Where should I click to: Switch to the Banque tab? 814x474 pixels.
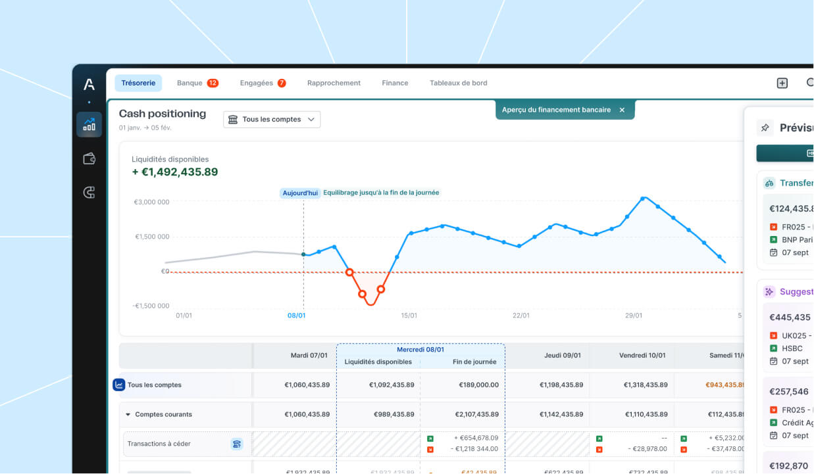(x=197, y=83)
